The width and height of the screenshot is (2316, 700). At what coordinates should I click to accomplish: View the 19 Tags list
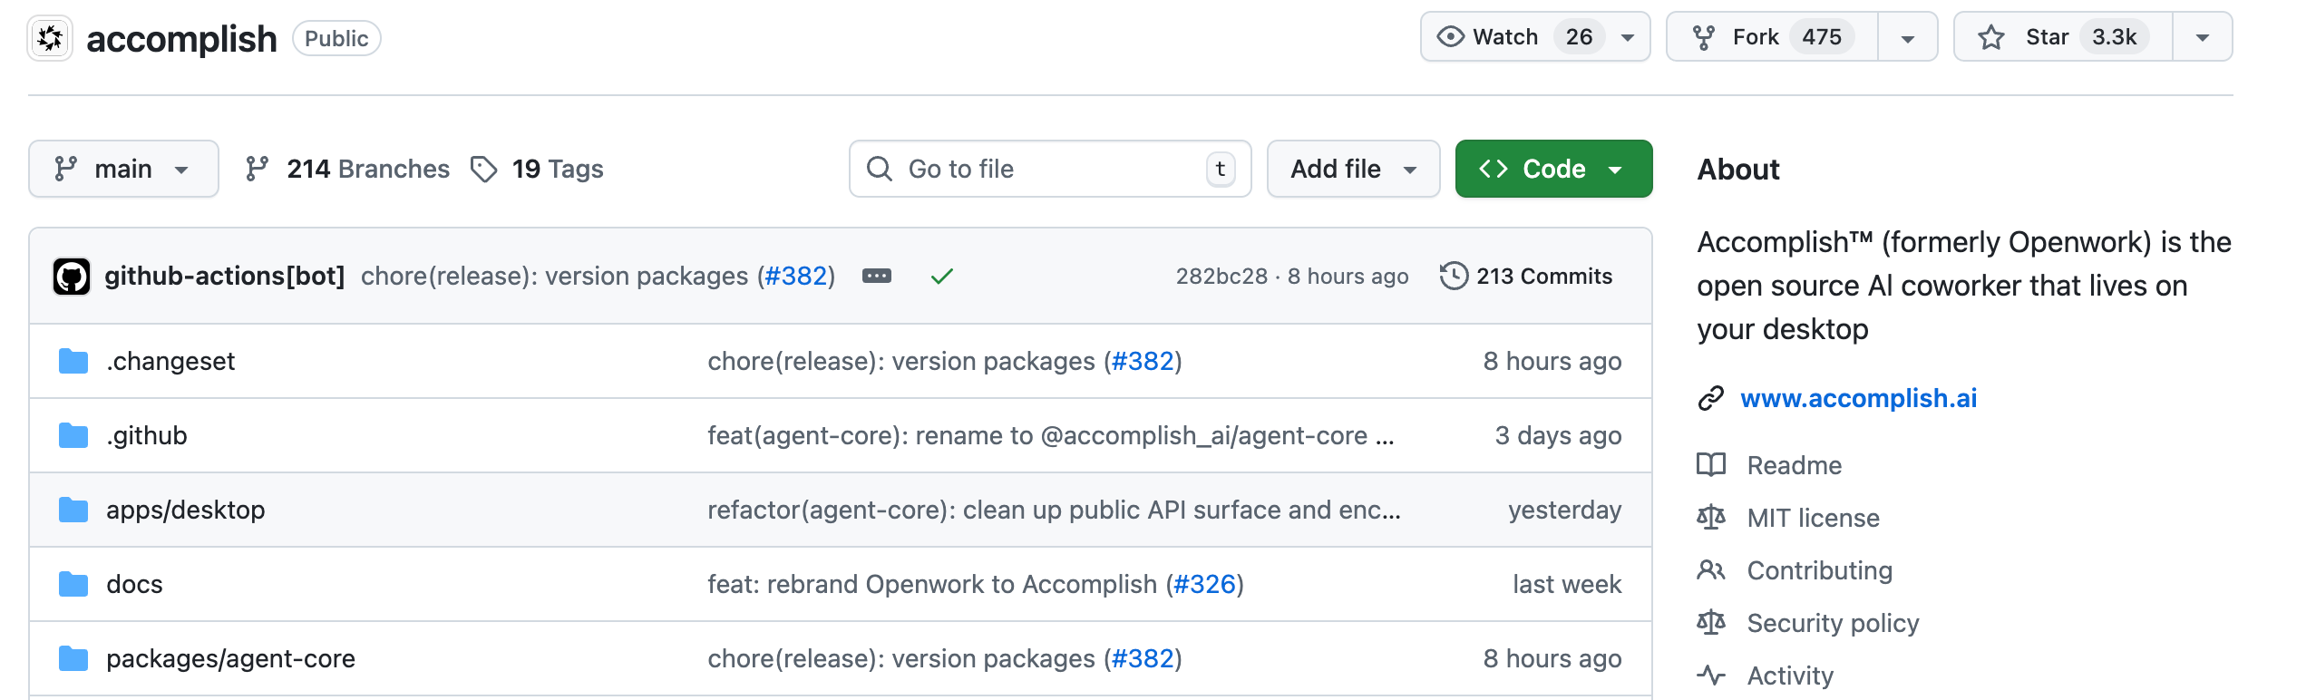(538, 170)
